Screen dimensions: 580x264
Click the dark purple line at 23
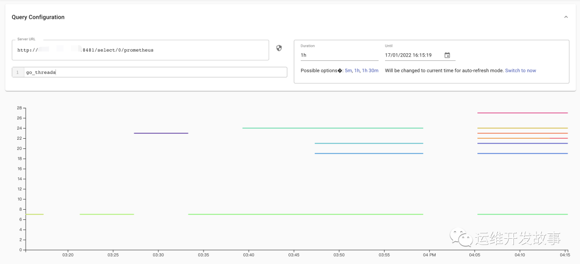161,133
